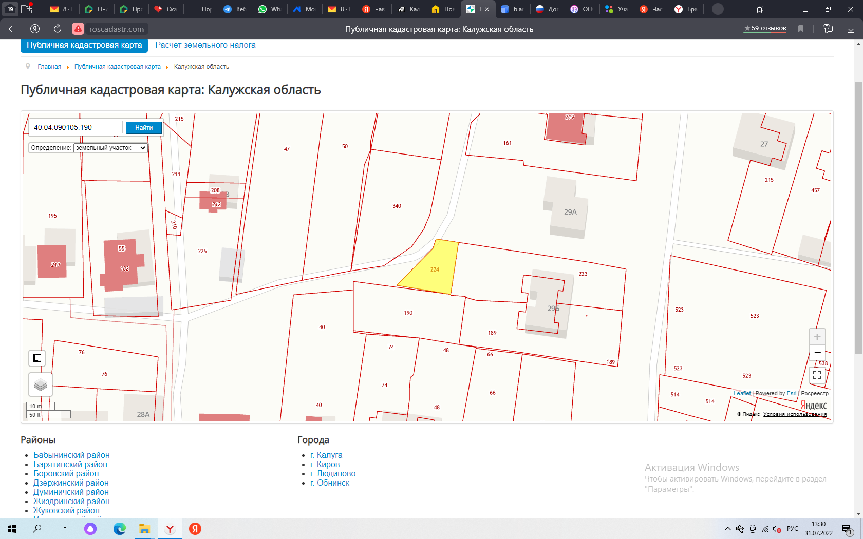Open Microsoft Edge from the taskbar
Image resolution: width=863 pixels, height=539 pixels.
coord(119,529)
